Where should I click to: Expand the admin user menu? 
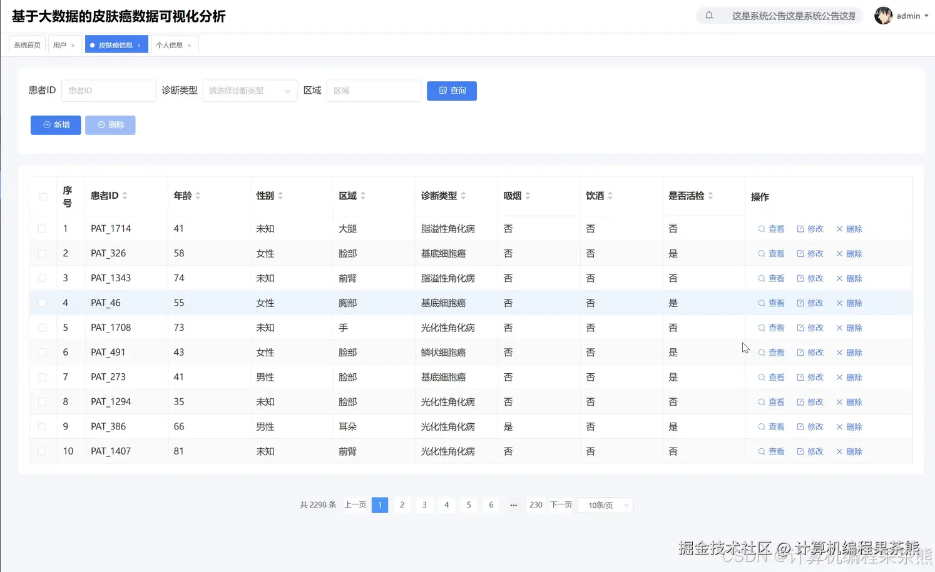coord(912,16)
